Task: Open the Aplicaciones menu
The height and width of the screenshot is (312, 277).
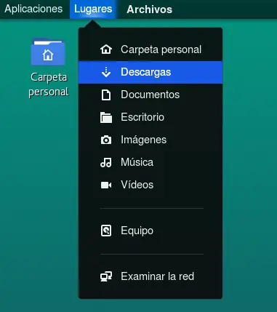Action: 33,9
